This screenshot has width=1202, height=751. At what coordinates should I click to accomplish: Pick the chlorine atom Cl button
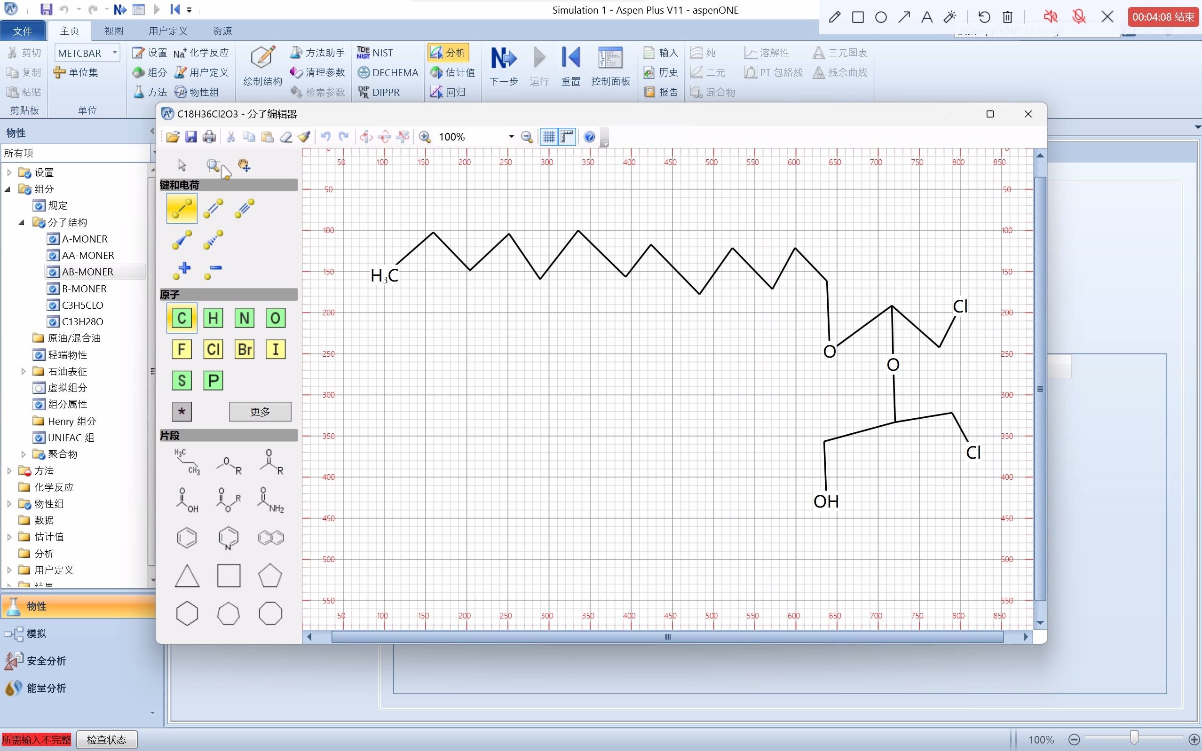coord(213,349)
